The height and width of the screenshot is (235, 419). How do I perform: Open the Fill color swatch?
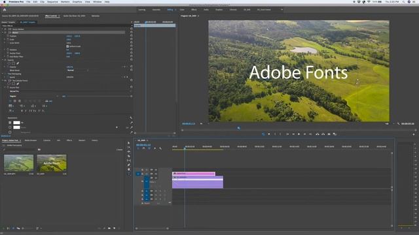(x=16, y=123)
